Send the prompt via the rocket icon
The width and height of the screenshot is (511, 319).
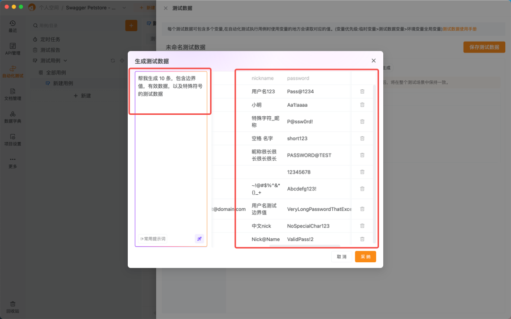point(199,239)
